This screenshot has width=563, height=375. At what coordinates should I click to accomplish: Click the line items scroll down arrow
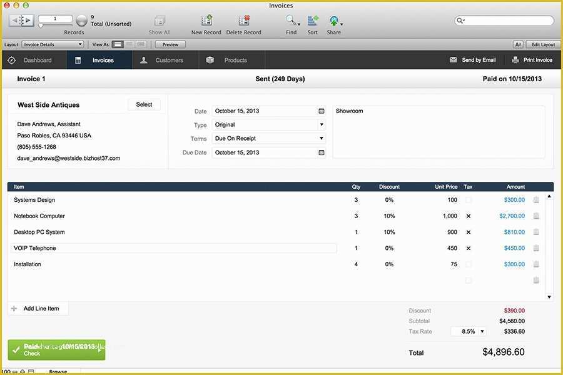coord(549,297)
